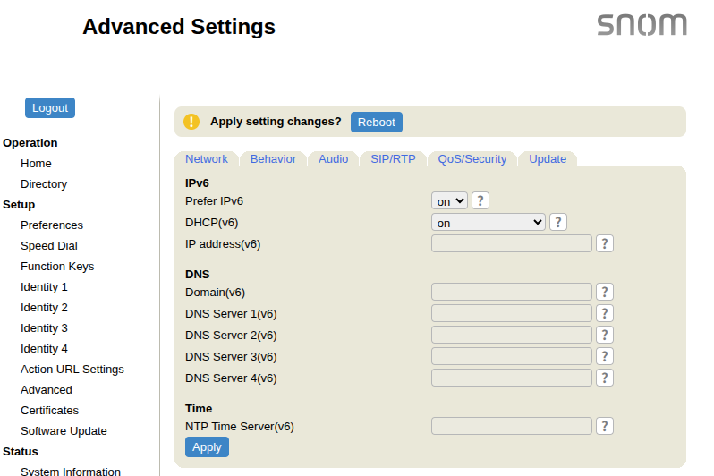Open help for DNS Server 1(v6)
Screen dimensions: 714x476
(x=605, y=313)
